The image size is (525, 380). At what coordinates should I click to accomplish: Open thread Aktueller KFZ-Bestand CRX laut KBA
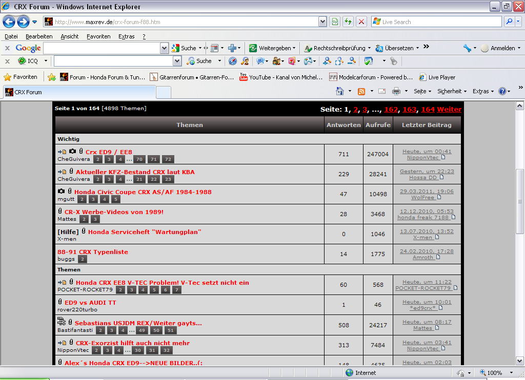[x=135, y=172]
